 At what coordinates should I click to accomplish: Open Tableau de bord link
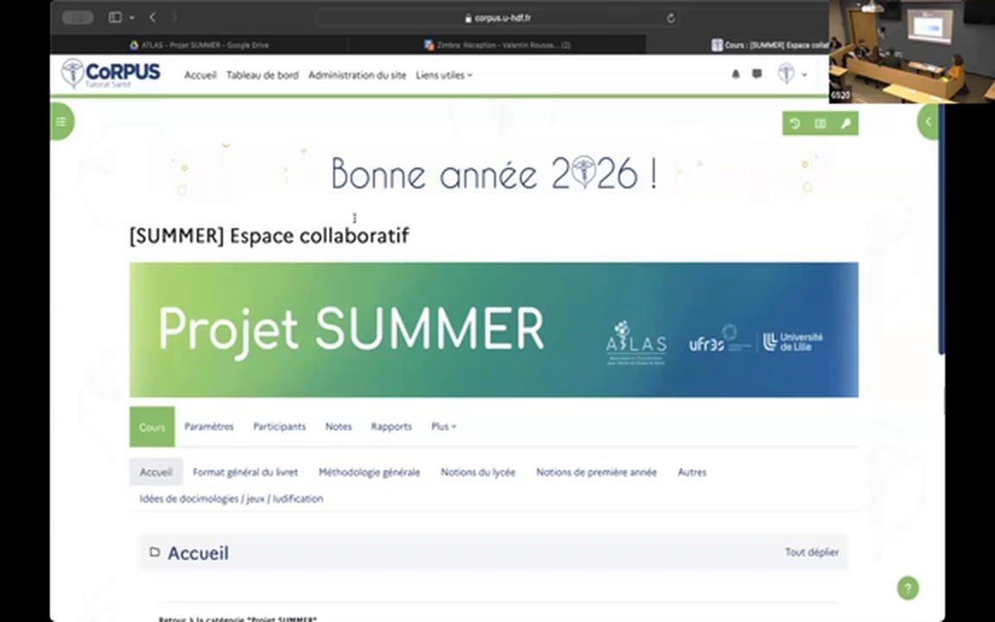[x=262, y=75]
